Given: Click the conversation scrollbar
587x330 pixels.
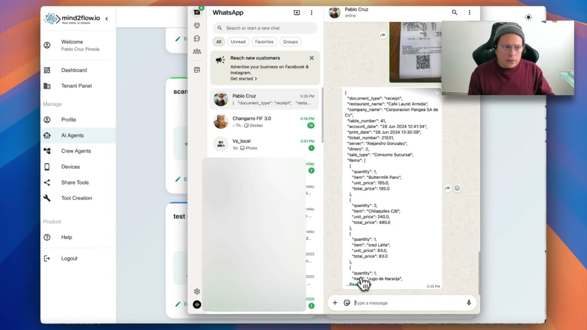Looking at the screenshot, I should pos(479,273).
